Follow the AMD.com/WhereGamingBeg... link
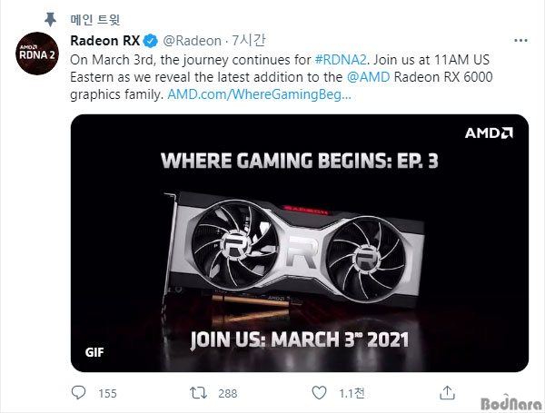Screen dimensions: 545x413 [x=259, y=94]
